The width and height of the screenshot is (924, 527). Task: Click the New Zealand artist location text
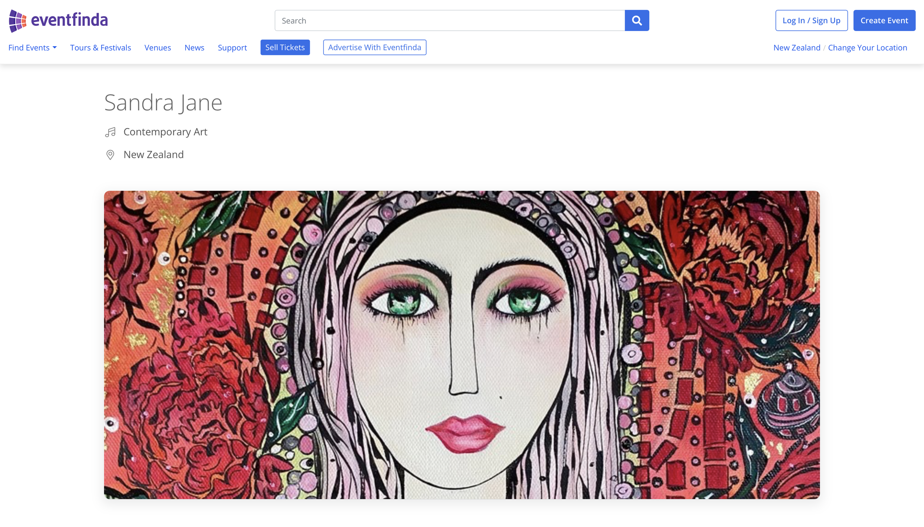(154, 154)
